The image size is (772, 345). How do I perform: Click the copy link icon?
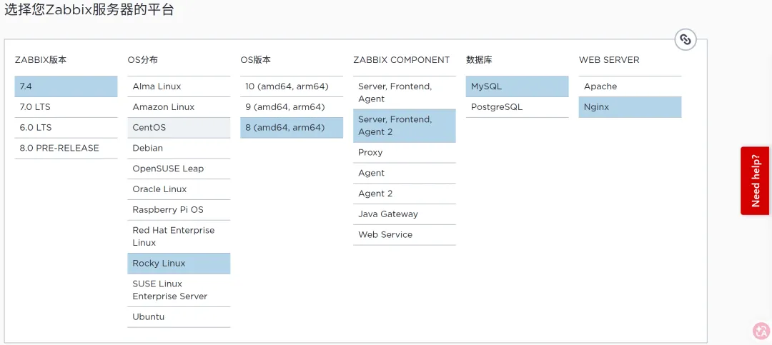coord(686,39)
